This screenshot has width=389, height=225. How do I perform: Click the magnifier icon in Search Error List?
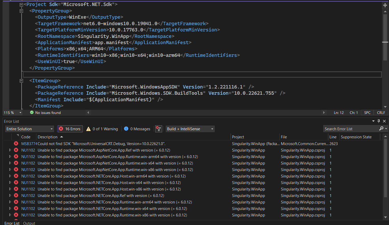tap(381, 128)
